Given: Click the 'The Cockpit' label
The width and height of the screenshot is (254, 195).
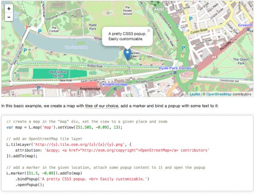Looking at the screenshot, I should (54, 29).
